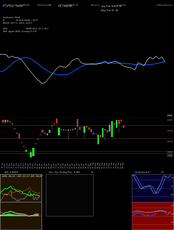Click the 'Avg Vol: 0.011 M' value

pos(111,6)
